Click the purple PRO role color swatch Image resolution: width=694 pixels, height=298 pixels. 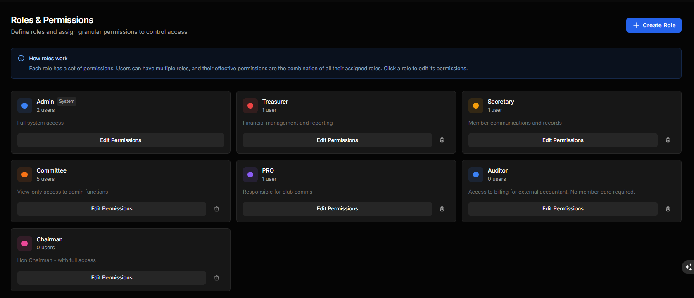[x=250, y=175]
